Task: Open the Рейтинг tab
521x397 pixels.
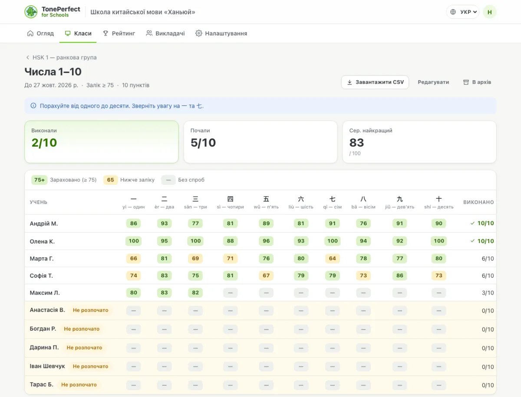Action: (119, 33)
